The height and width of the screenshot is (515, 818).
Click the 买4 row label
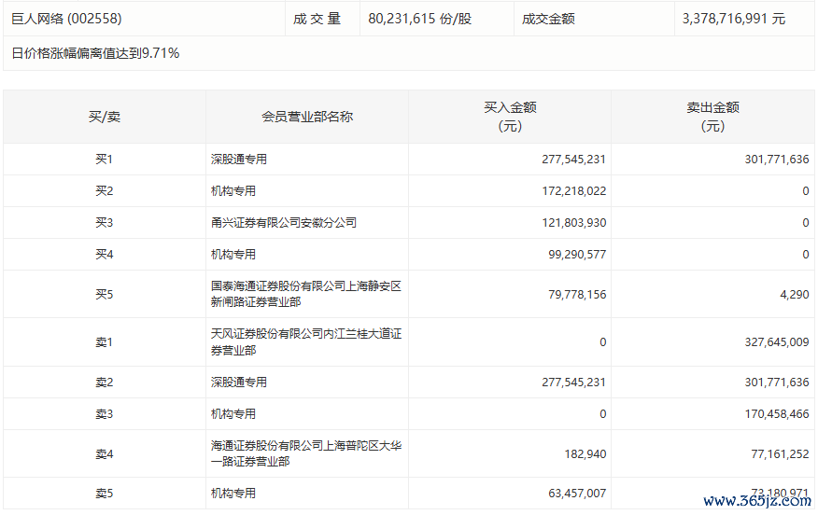[105, 255]
